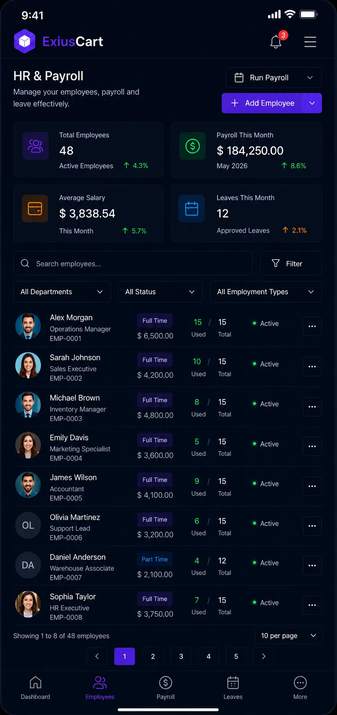
Task: Click the OL avatar for Olivia Martinez
Action: tap(28, 525)
